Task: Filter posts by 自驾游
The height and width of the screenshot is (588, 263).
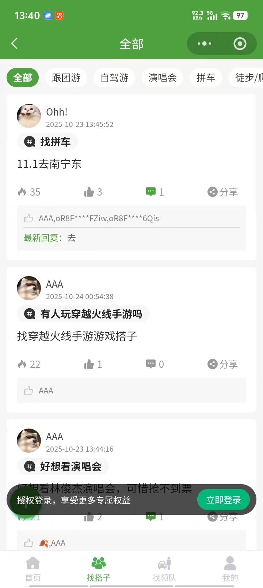Action: [114, 78]
